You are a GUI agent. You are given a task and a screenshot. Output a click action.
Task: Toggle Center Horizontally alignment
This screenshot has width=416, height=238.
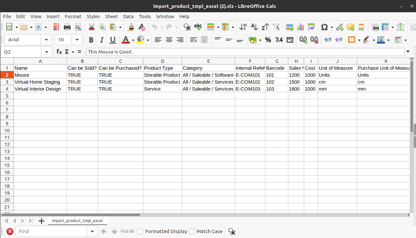pyautogui.click(x=169, y=40)
